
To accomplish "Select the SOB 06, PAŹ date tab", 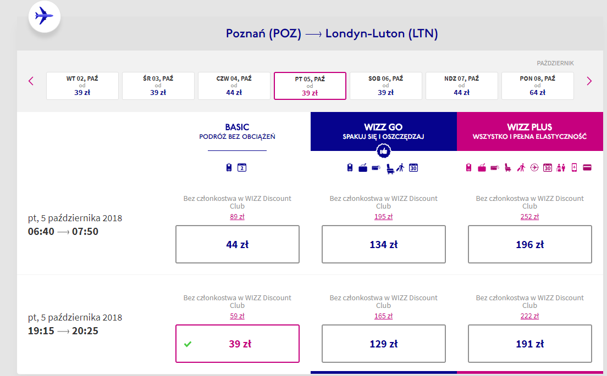I will tap(386, 86).
